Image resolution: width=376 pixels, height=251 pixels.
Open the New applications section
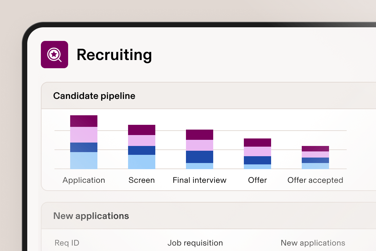91,216
